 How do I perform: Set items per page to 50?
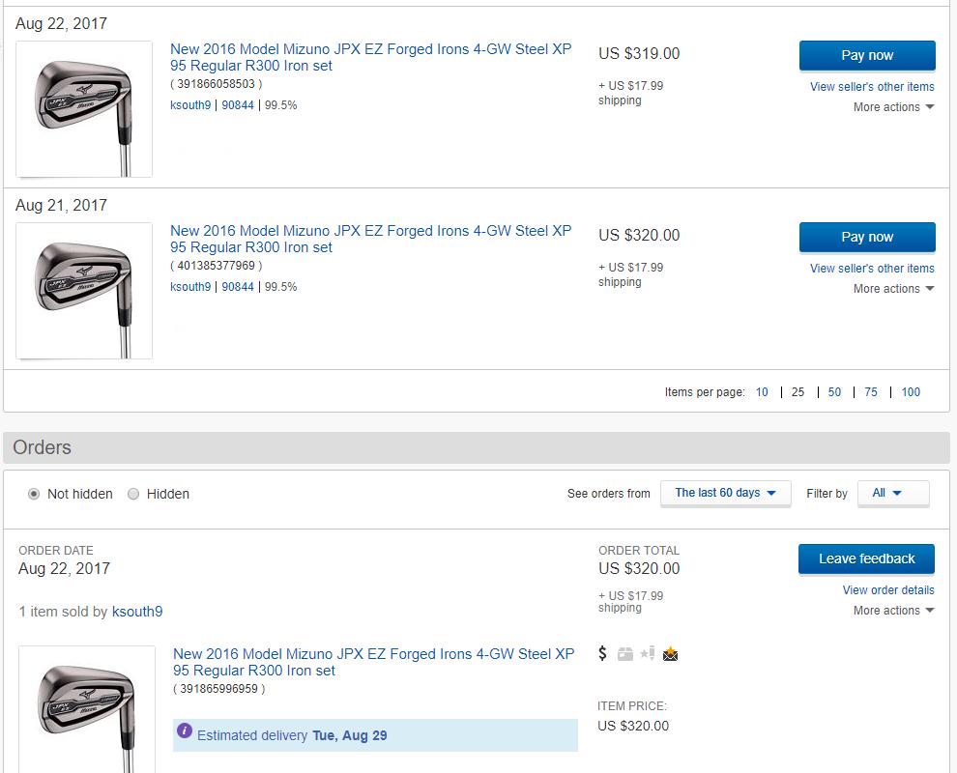point(834,392)
